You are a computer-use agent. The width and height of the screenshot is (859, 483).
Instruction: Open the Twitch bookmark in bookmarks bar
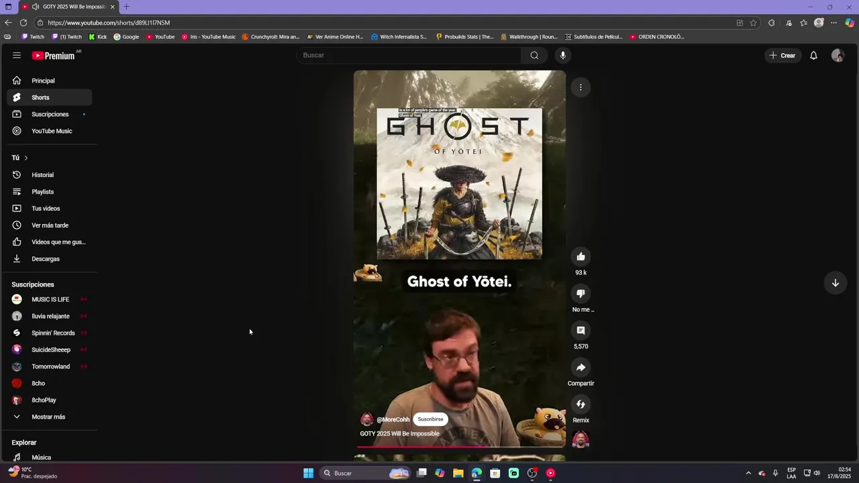[33, 37]
